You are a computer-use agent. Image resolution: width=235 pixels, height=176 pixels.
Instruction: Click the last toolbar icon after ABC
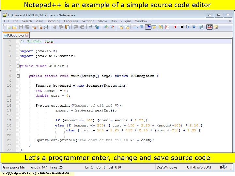point(216,27)
